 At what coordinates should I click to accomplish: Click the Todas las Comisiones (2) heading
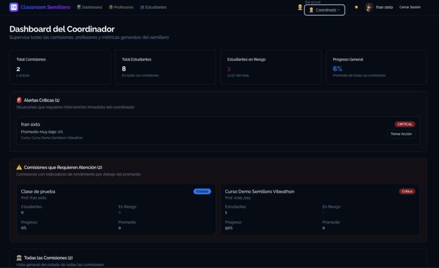pyautogui.click(x=48, y=258)
